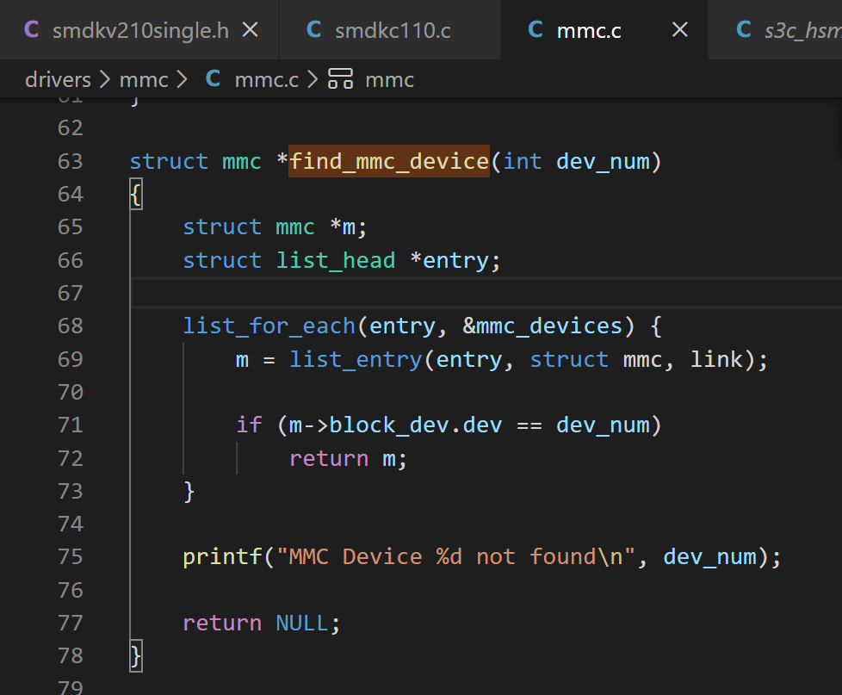Click the C icon on the mmc.c tab
Screen dimensions: 842x695
pos(536,31)
